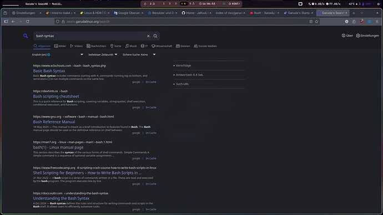Open the 'Sichere Suche: Keine' dropdown
The width and height of the screenshot is (383, 215).
tap(139, 55)
